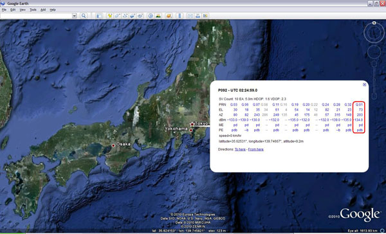Click the SV Count HDOP VDOP line
The image size is (386, 234).
pos(253,99)
